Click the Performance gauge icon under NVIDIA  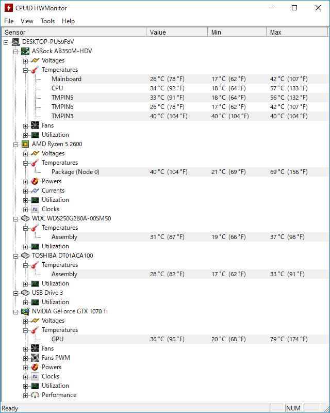pyautogui.click(x=35, y=395)
